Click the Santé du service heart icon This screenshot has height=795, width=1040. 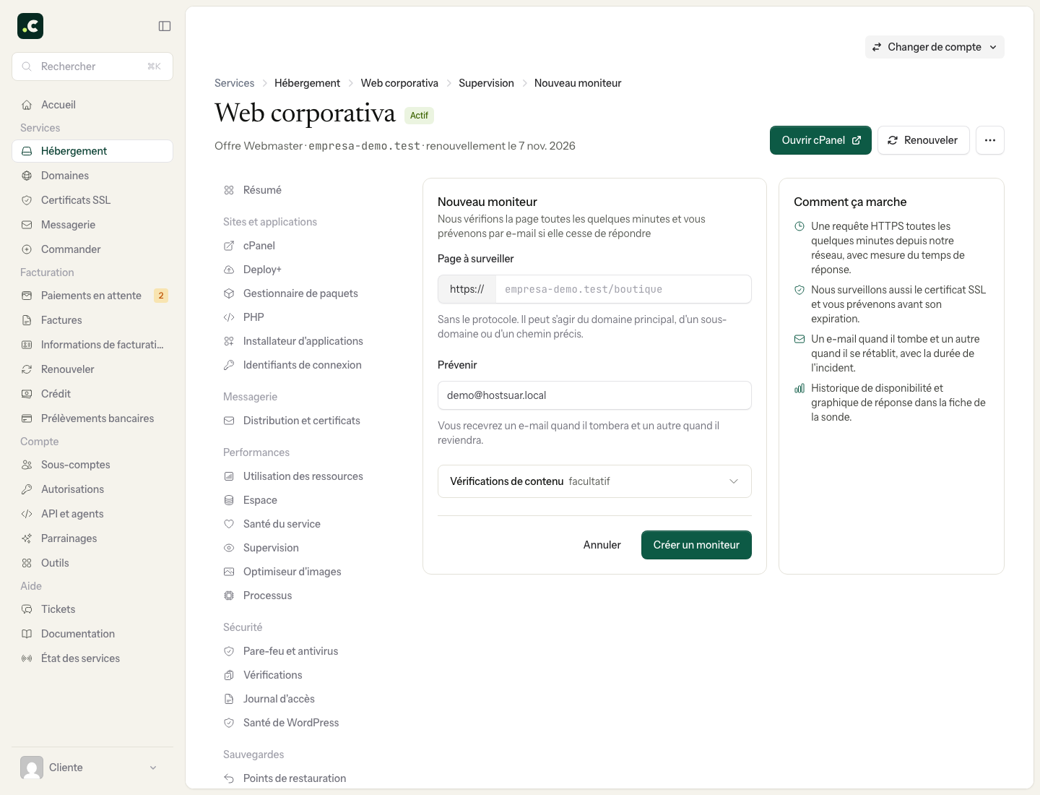pyautogui.click(x=229, y=524)
